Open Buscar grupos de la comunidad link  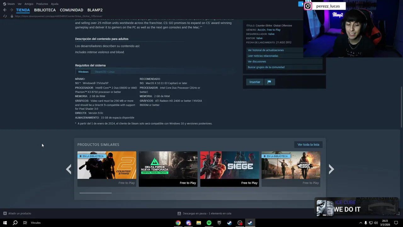266,67
